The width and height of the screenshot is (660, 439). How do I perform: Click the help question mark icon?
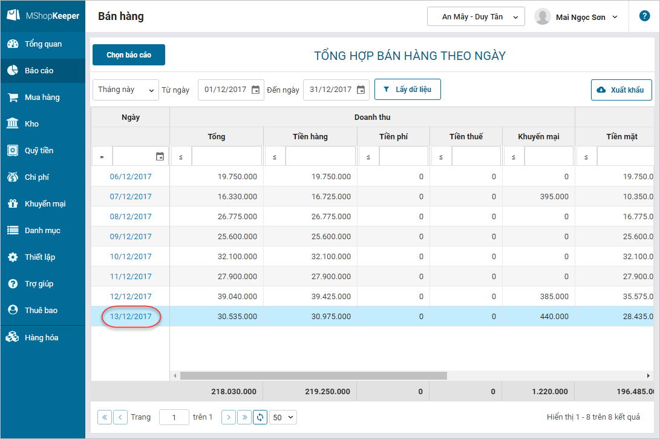tap(644, 16)
